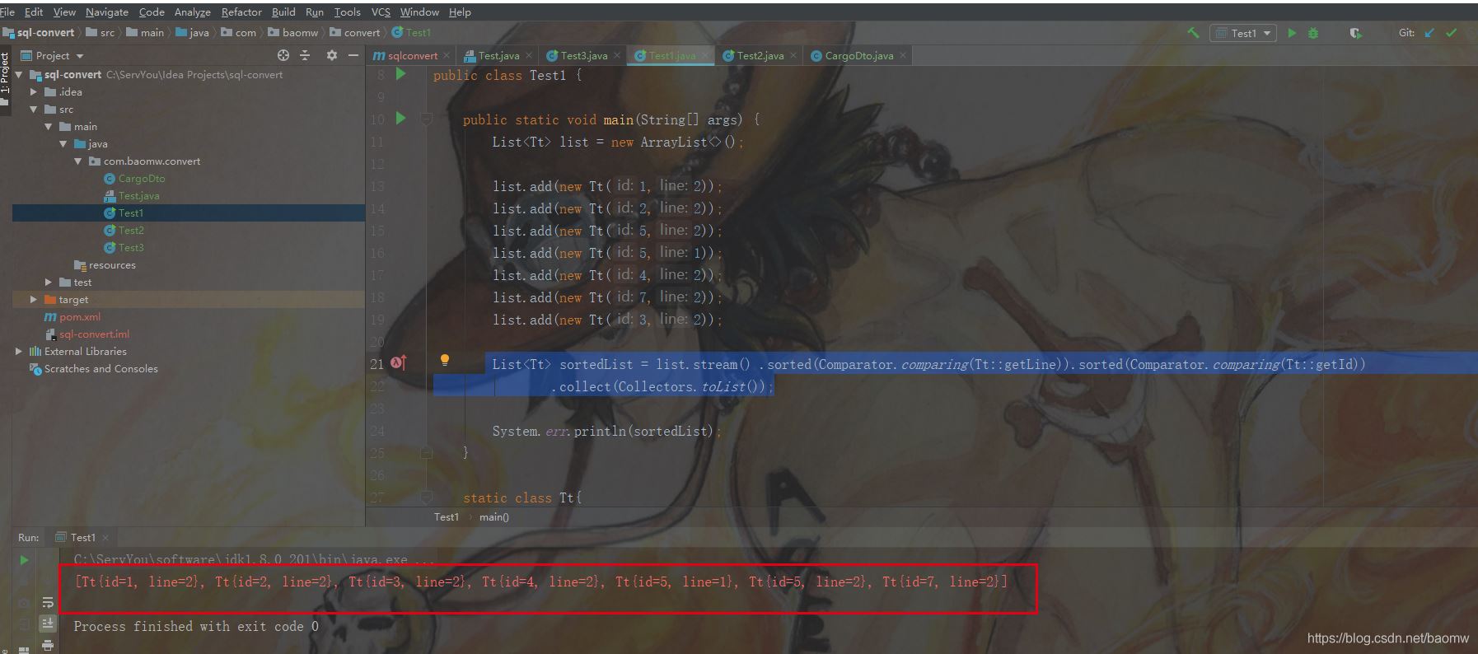This screenshot has width=1478, height=654.
Task: Close the Test3.java editor tab
Action: pos(617,56)
